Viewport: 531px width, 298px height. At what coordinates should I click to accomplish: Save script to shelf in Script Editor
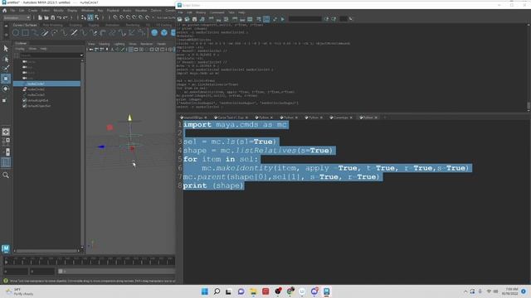click(x=202, y=19)
